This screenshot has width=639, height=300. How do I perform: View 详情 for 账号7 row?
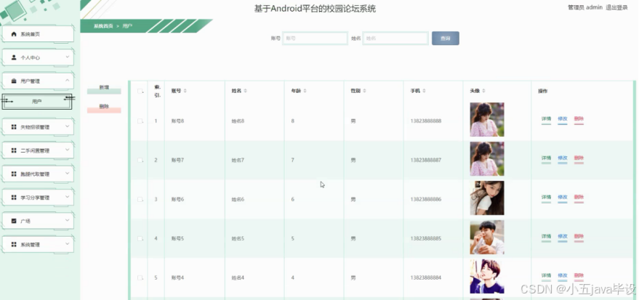click(546, 158)
